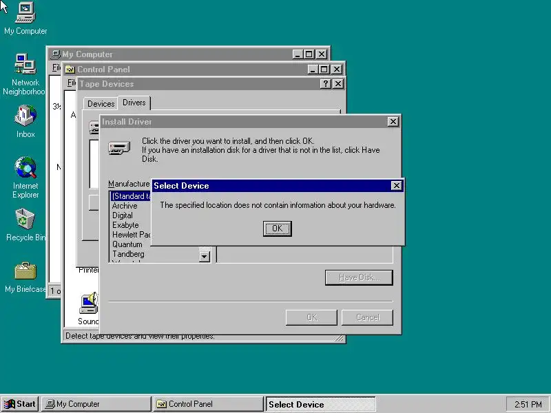Image resolution: width=551 pixels, height=413 pixels.
Task: Close the Tape Devices dialog
Action: click(338, 83)
